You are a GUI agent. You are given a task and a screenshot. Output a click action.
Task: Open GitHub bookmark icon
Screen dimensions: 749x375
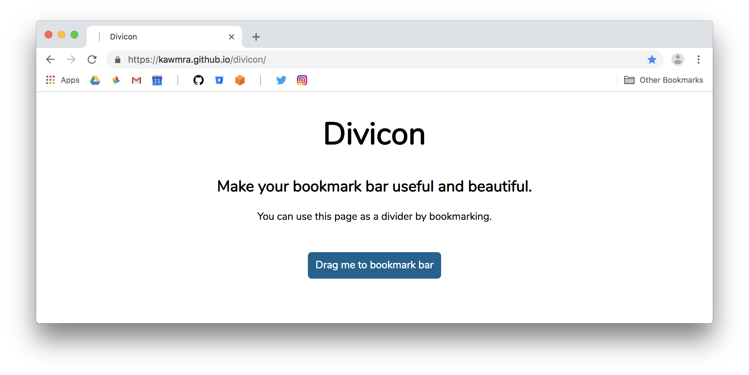pos(199,80)
